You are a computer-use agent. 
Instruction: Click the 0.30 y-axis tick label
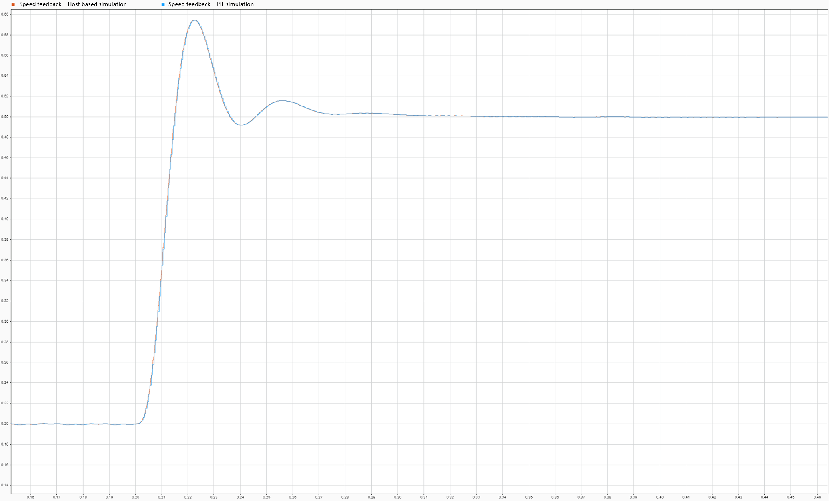click(5, 321)
